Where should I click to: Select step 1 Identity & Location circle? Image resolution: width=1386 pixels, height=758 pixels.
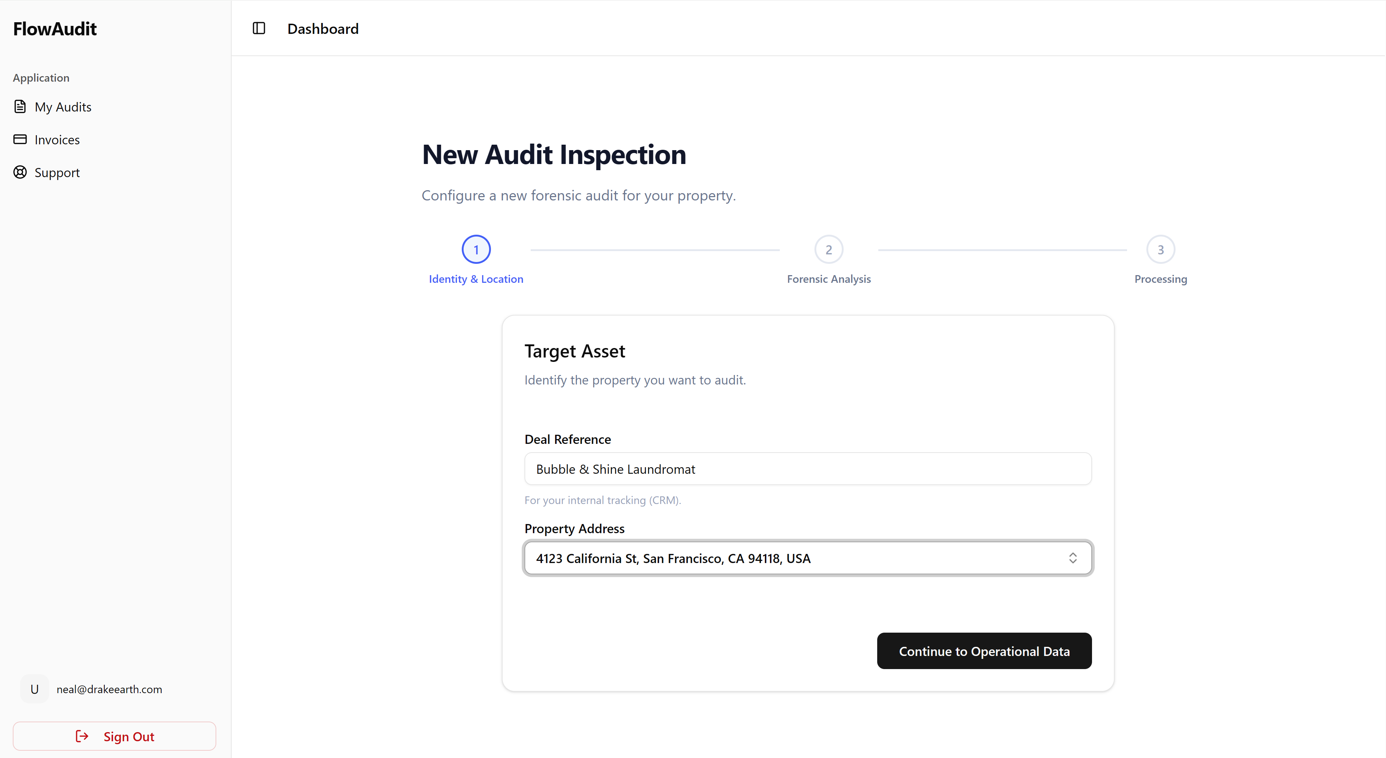tap(476, 249)
